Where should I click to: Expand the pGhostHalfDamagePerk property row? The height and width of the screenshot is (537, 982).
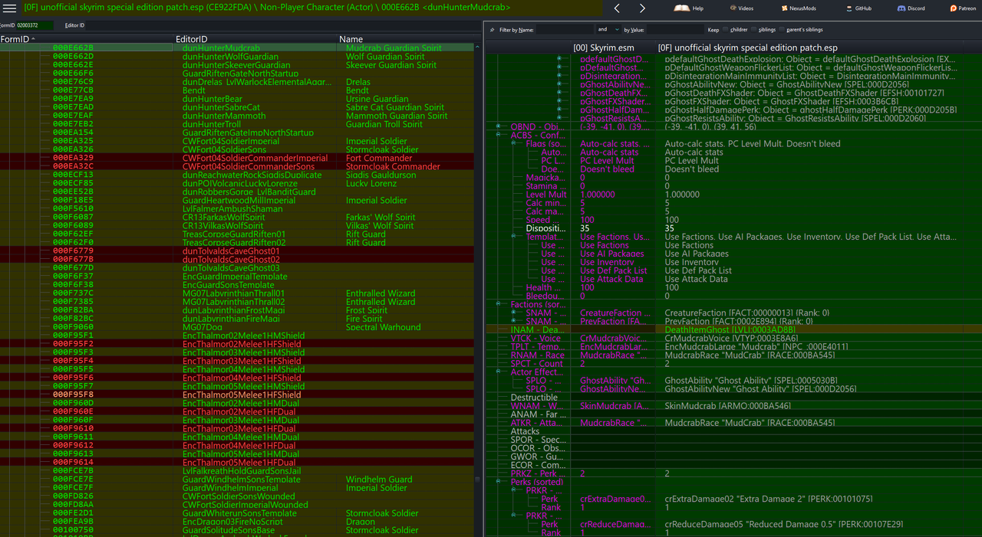coord(559,110)
